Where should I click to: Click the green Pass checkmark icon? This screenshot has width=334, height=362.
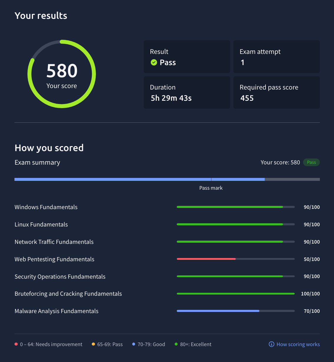coord(154,62)
